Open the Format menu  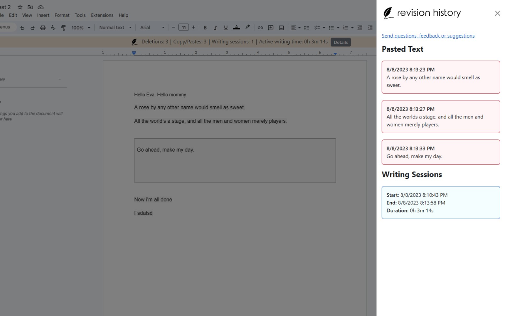pyautogui.click(x=62, y=15)
